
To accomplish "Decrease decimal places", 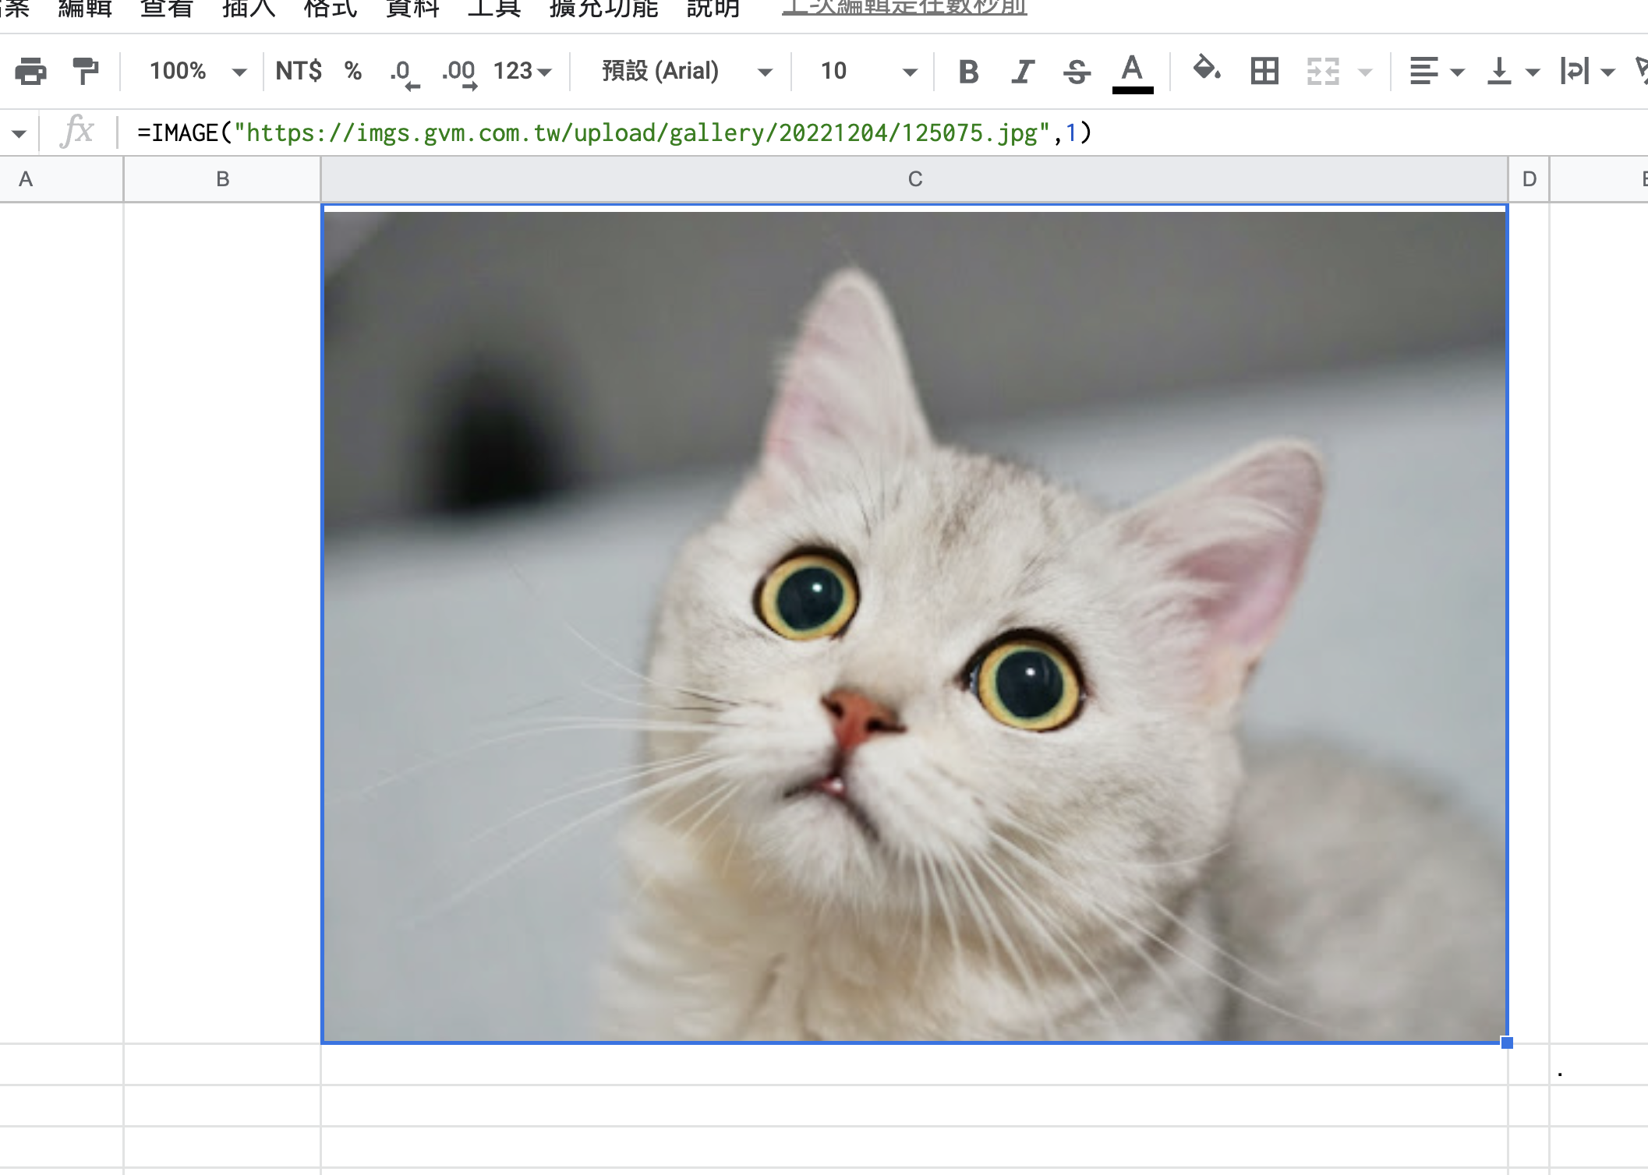I will coord(403,72).
